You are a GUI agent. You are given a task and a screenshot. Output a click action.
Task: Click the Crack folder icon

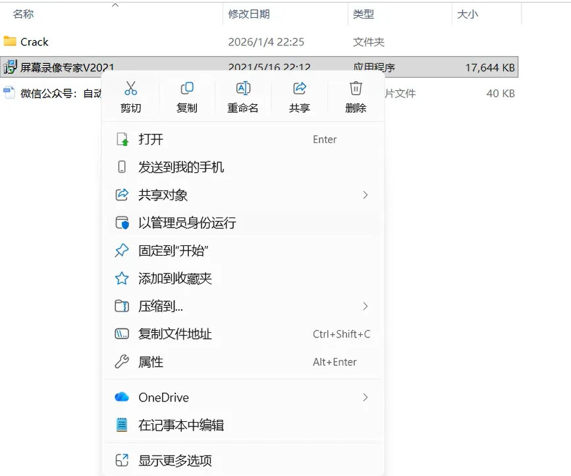coord(10,41)
